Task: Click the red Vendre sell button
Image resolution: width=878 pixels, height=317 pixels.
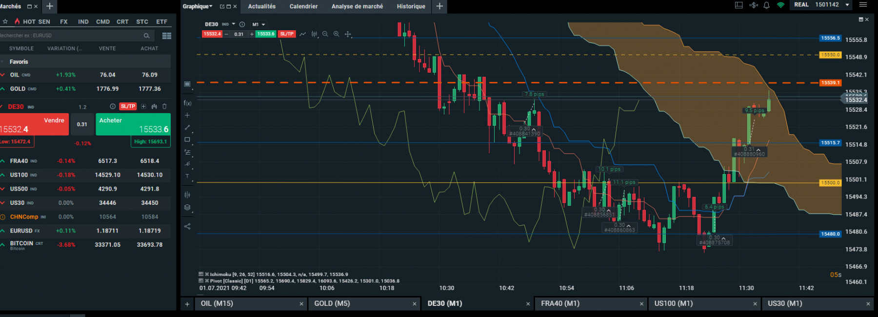Action: point(34,124)
